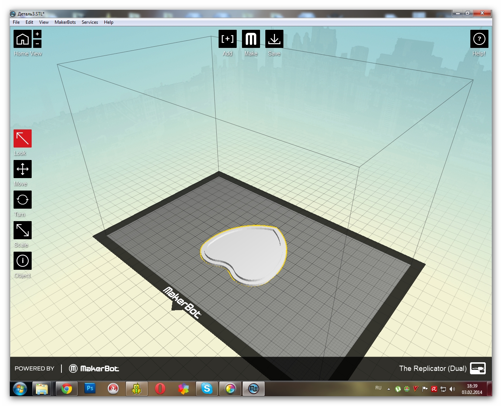Open Skype from the taskbar
This screenshot has height=406, width=502.
(207, 389)
